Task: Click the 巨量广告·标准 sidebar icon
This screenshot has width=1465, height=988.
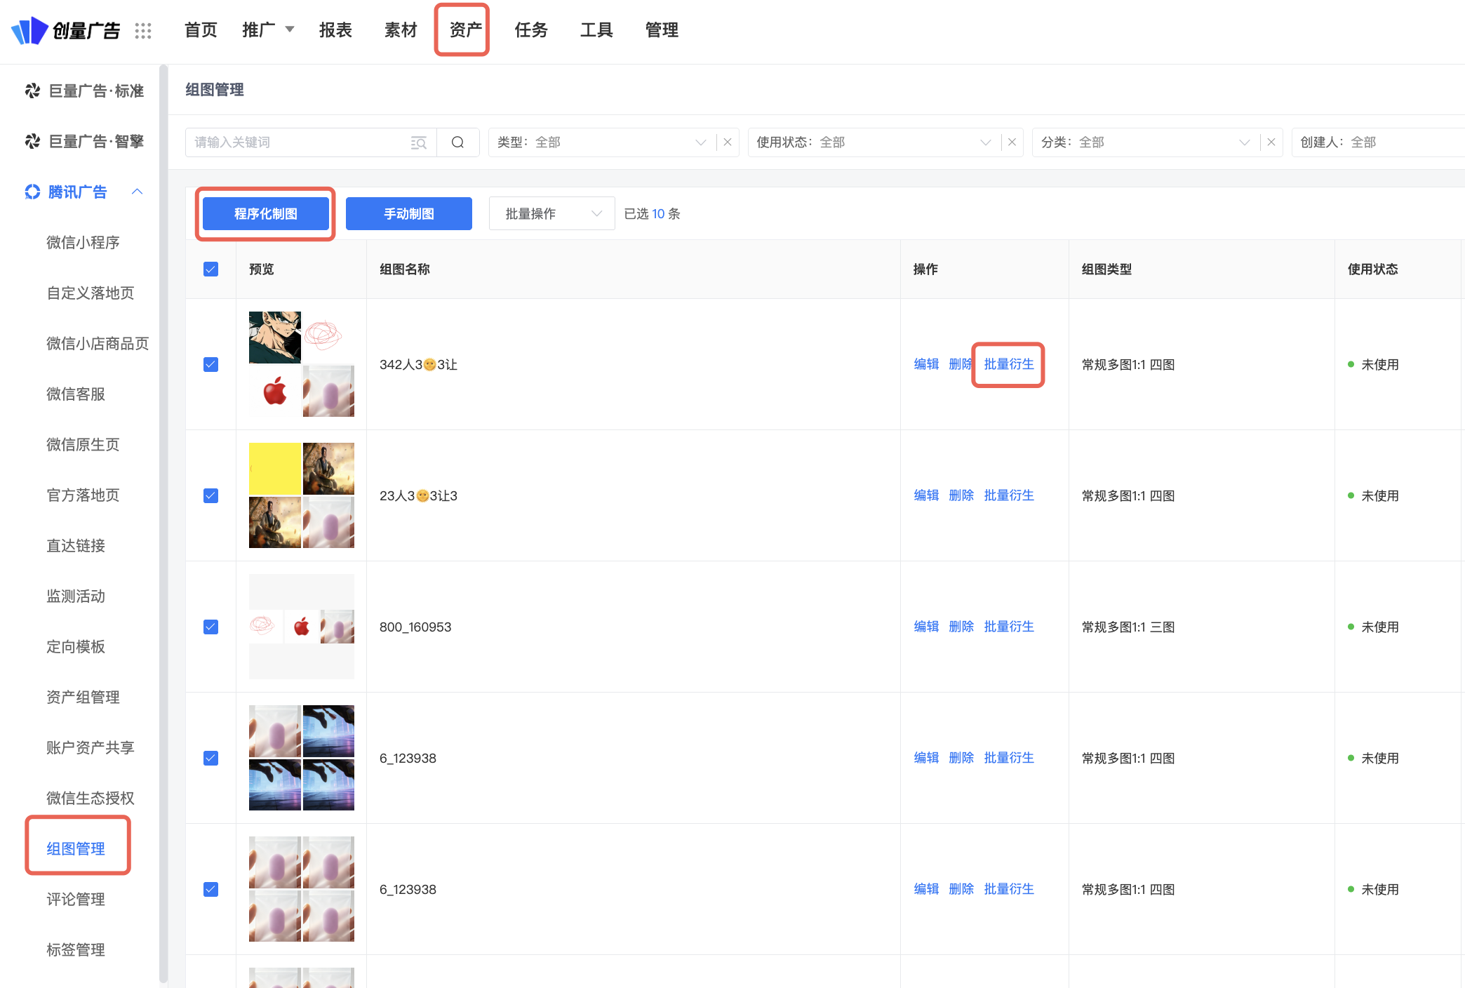Action: (32, 91)
